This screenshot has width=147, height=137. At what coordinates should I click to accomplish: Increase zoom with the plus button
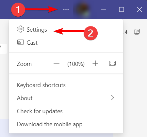(x=95, y=63)
